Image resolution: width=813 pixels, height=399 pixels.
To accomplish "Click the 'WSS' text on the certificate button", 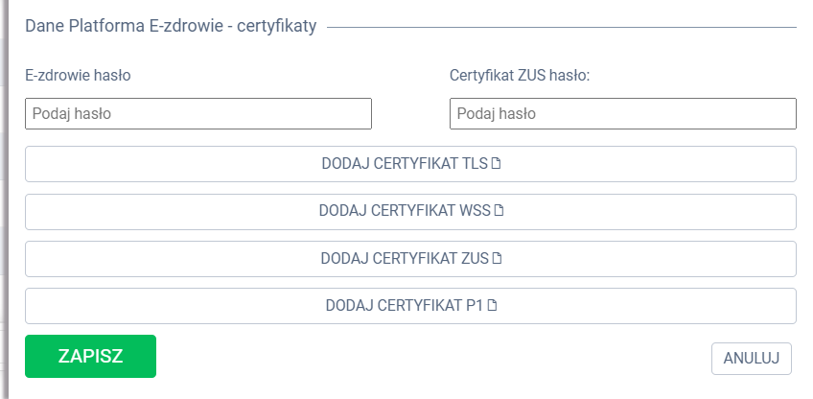I will (476, 211).
